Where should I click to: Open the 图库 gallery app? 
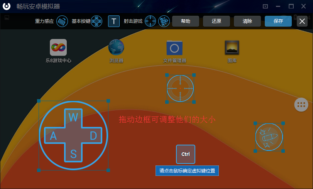pos(232,47)
